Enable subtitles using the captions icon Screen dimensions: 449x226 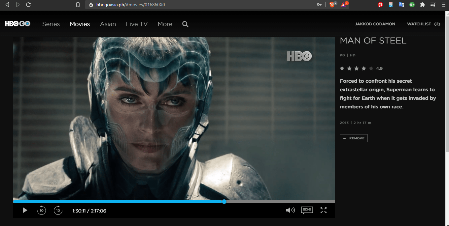(307, 210)
